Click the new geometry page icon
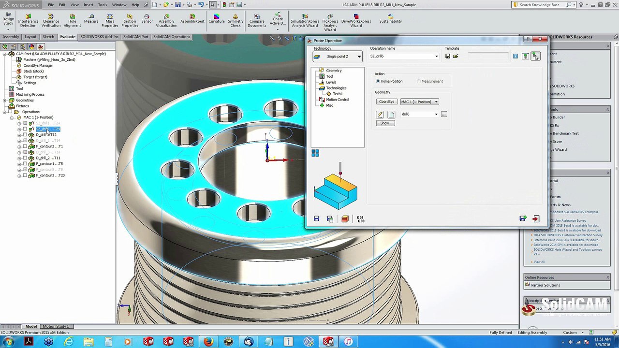Image resolution: width=619 pixels, height=348 pixels. [x=391, y=115]
